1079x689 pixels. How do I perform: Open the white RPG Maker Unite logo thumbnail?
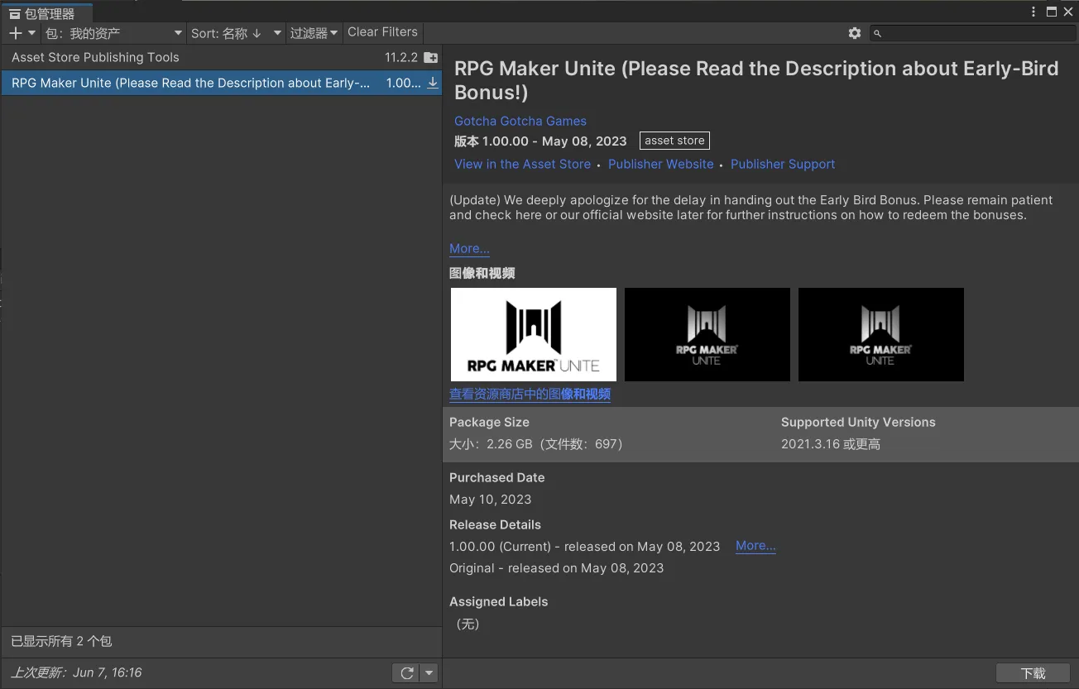pyautogui.click(x=534, y=334)
